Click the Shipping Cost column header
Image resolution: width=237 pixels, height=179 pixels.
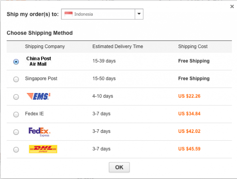coord(193,47)
